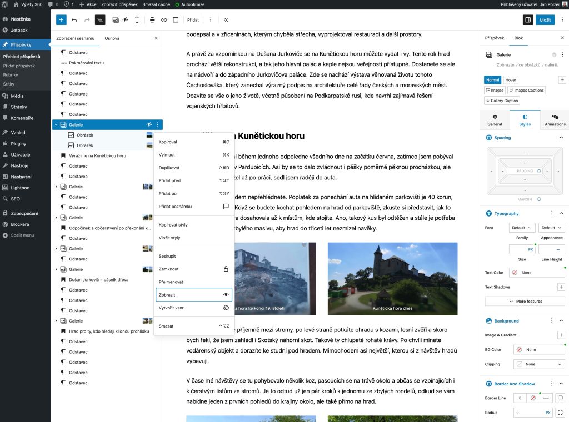Click the Undo arrow in the toolbar
The height and width of the screenshot is (422, 569).
tap(74, 19)
